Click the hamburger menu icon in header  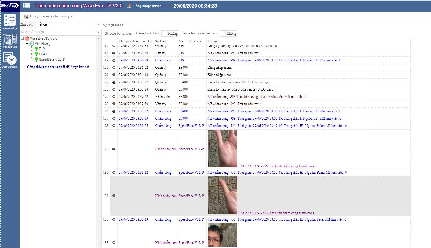pyautogui.click(x=27, y=6)
